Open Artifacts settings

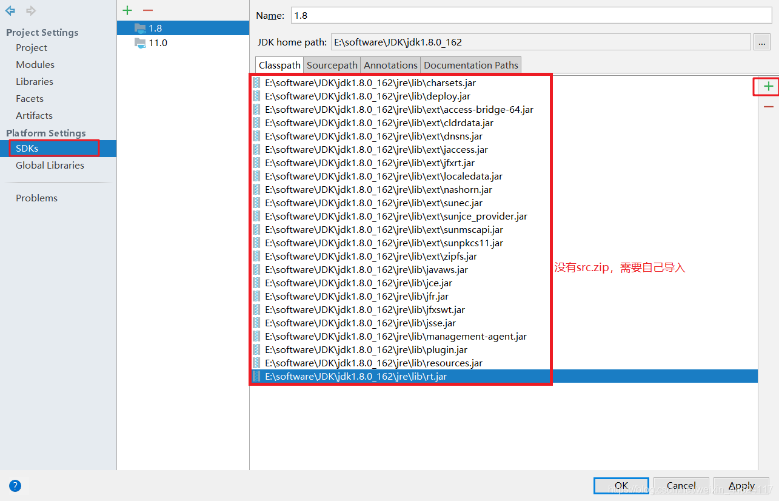pyautogui.click(x=34, y=115)
